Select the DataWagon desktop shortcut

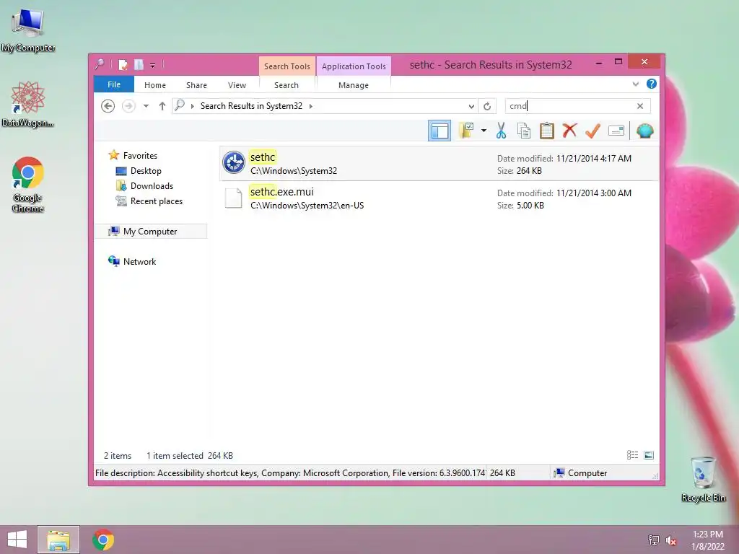click(28, 104)
